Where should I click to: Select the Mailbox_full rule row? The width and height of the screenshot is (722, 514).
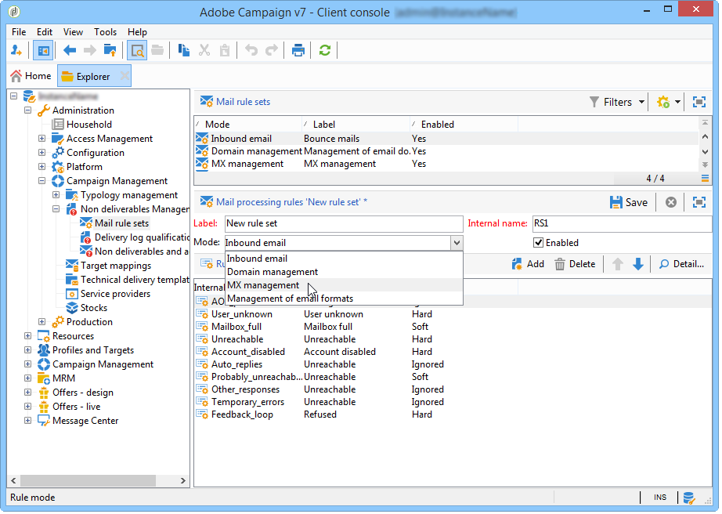453,327
